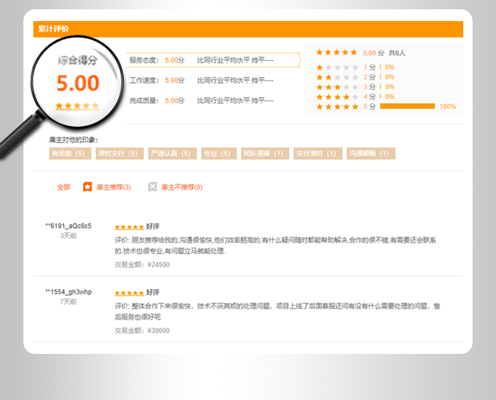Open reviewer **1554_gh3whp's profile name
Viewport: 496px width, 400px height.
point(68,292)
